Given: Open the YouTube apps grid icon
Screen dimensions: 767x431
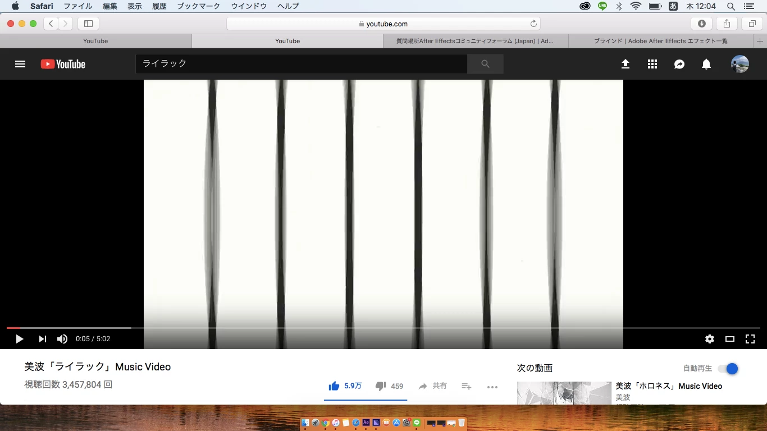Looking at the screenshot, I should (x=652, y=64).
